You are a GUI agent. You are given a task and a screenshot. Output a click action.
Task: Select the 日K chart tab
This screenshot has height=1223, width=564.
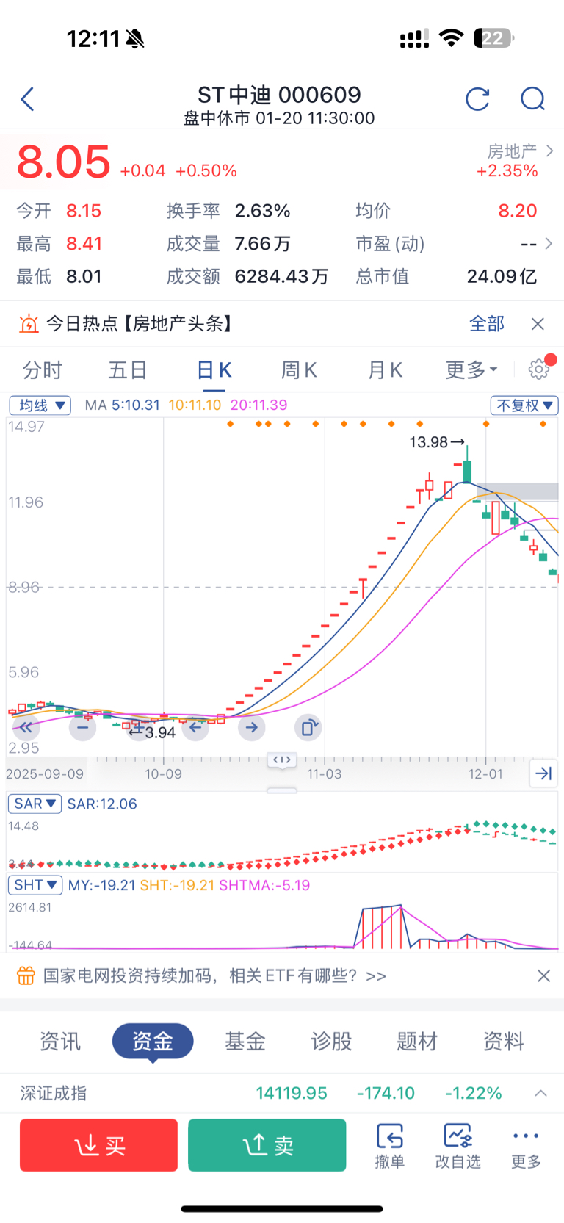(x=214, y=369)
